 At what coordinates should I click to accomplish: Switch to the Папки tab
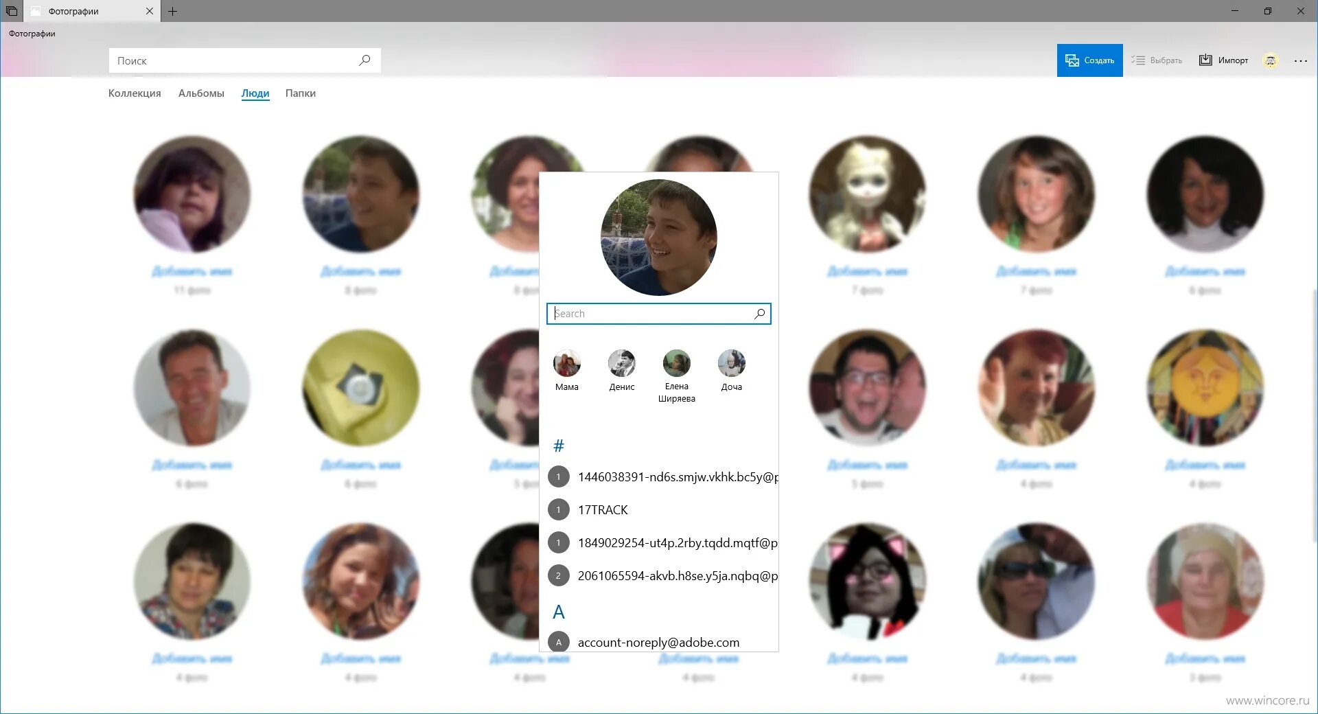(301, 93)
